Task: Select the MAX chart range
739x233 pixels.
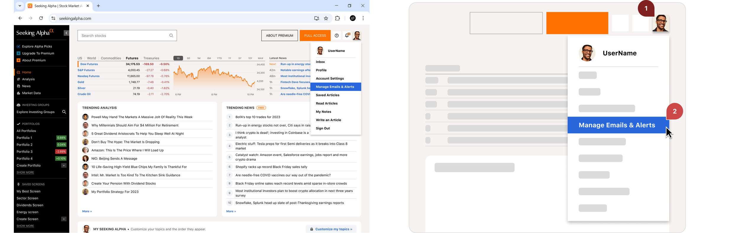Action: pyautogui.click(x=260, y=58)
